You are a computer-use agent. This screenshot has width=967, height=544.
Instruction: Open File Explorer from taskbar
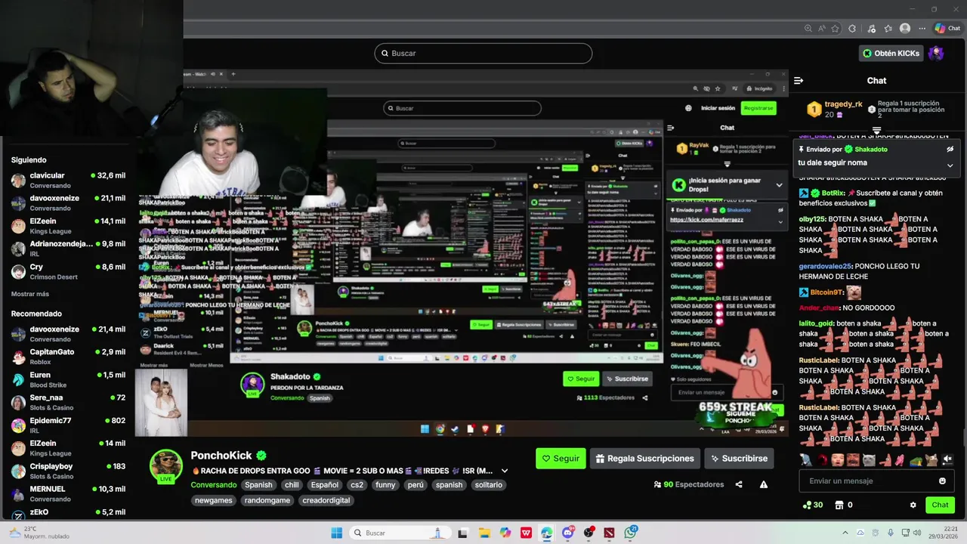pos(484,533)
